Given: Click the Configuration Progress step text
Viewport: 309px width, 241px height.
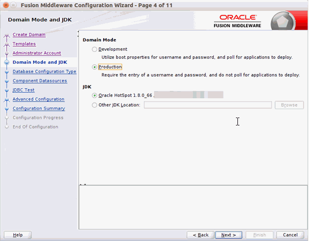Looking at the screenshot, I should [38, 118].
